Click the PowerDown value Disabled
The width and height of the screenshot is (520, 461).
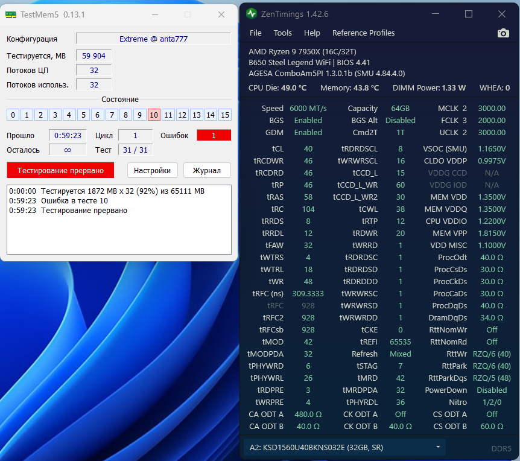492,390
